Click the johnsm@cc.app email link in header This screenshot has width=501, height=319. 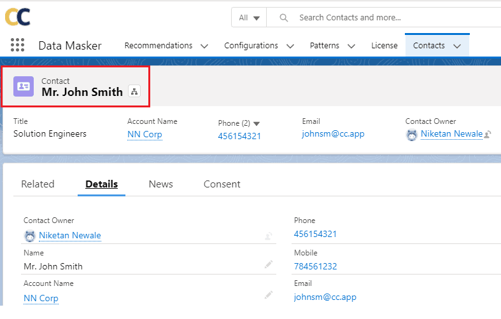point(333,134)
